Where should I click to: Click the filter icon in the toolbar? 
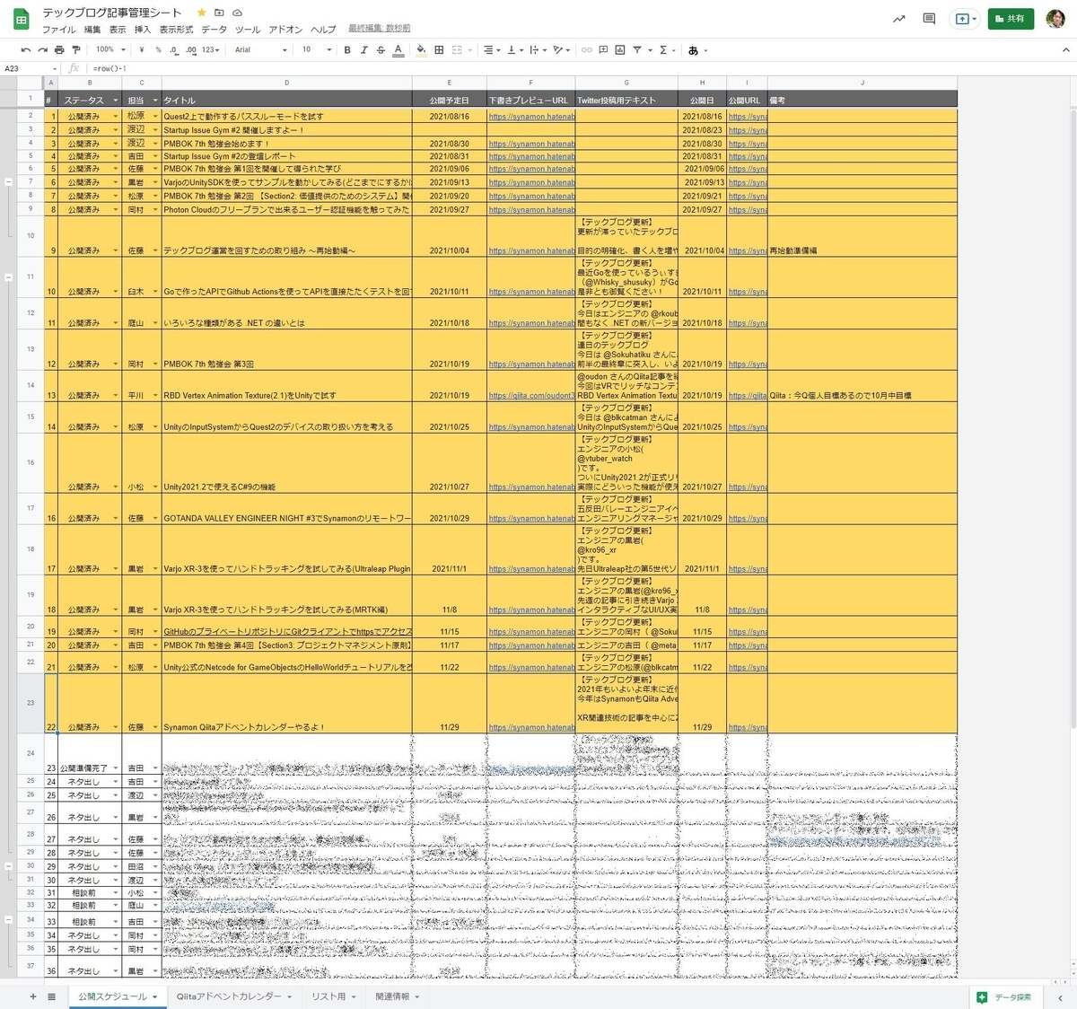[x=639, y=50]
